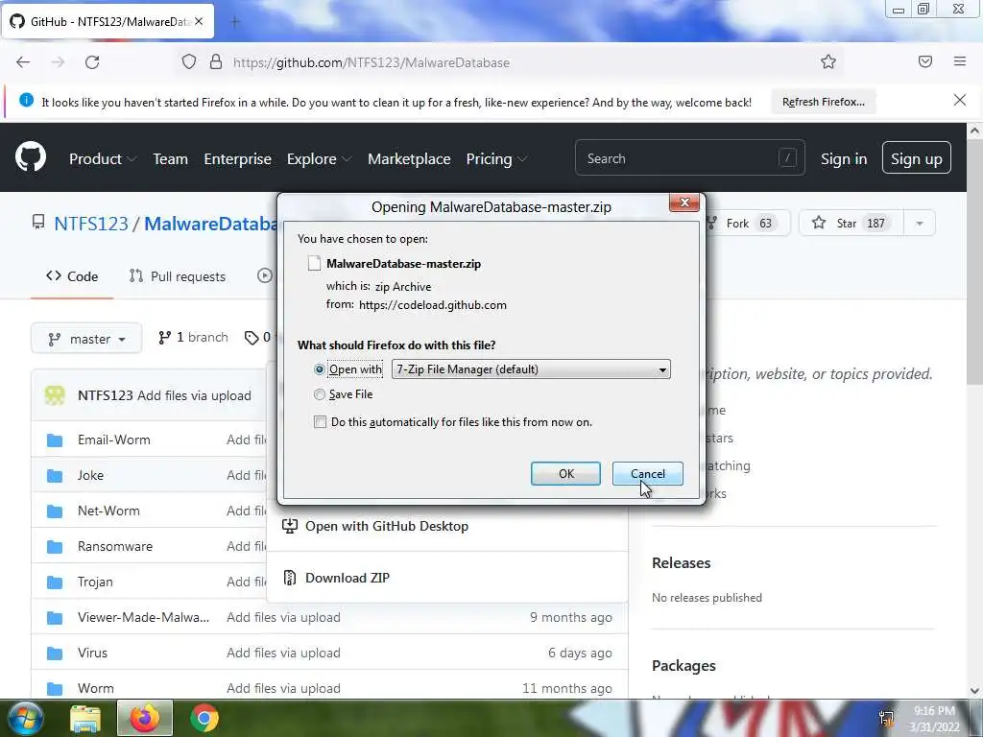Click the Trojan folder icon
This screenshot has height=737, width=983.
(x=55, y=582)
